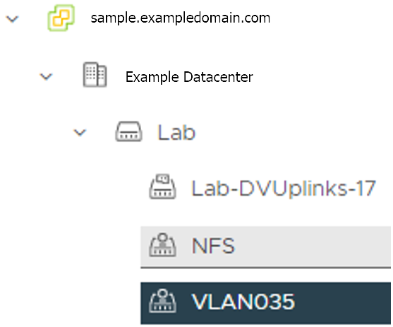
Task: Select the VLAN035 port group label
Action: tap(243, 302)
